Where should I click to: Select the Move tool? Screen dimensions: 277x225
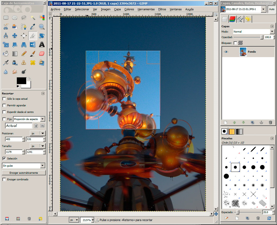click(15, 36)
